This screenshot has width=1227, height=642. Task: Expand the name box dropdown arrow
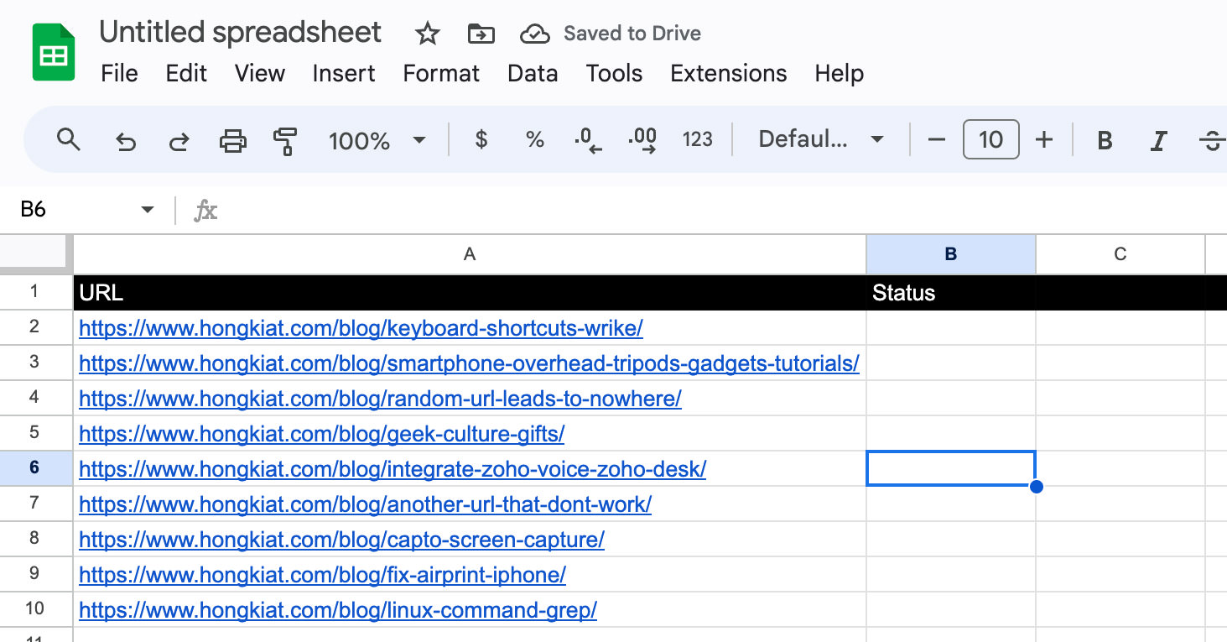pos(148,210)
